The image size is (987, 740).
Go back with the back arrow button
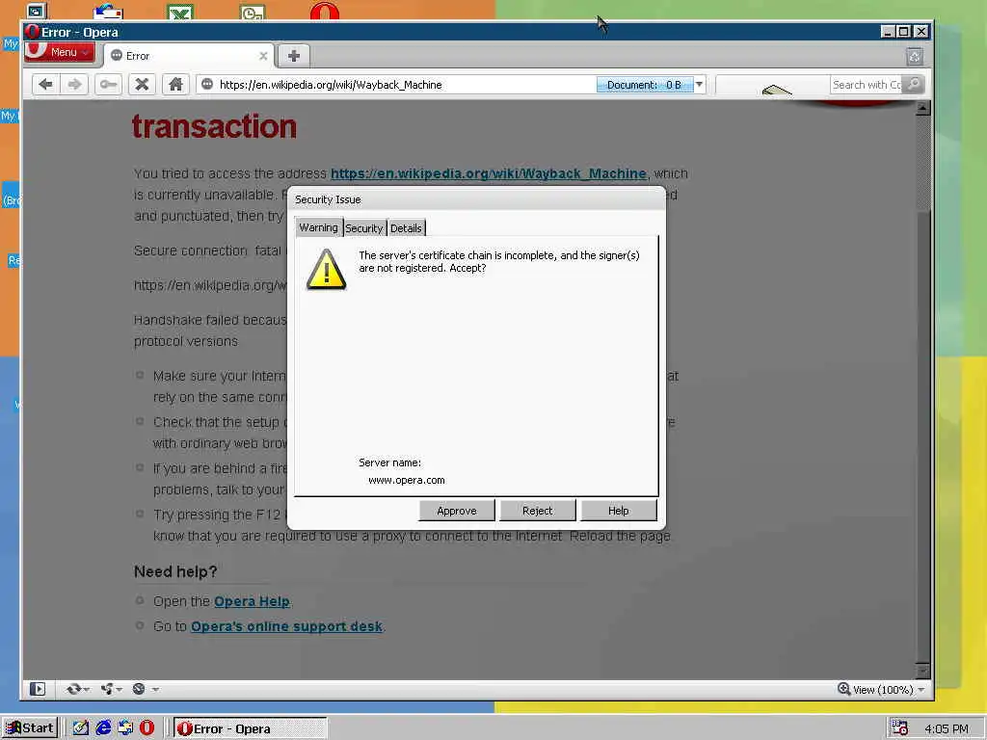[x=45, y=85]
